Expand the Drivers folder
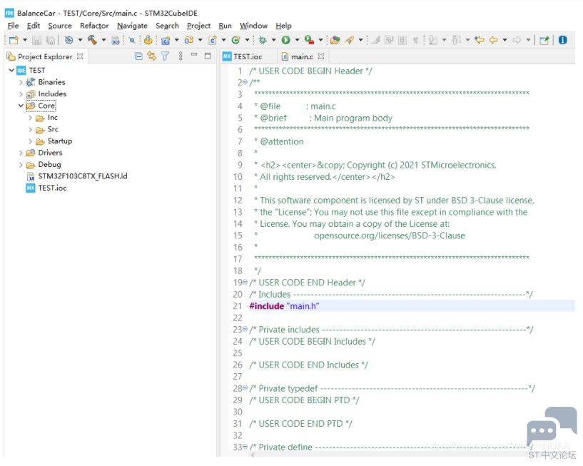The image size is (583, 466). (x=21, y=153)
